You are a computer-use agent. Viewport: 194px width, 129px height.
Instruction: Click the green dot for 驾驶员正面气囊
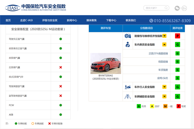click(61, 39)
